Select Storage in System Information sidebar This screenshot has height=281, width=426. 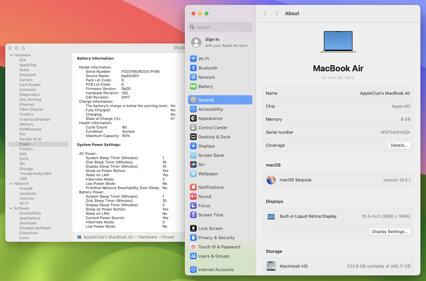tap(26, 169)
